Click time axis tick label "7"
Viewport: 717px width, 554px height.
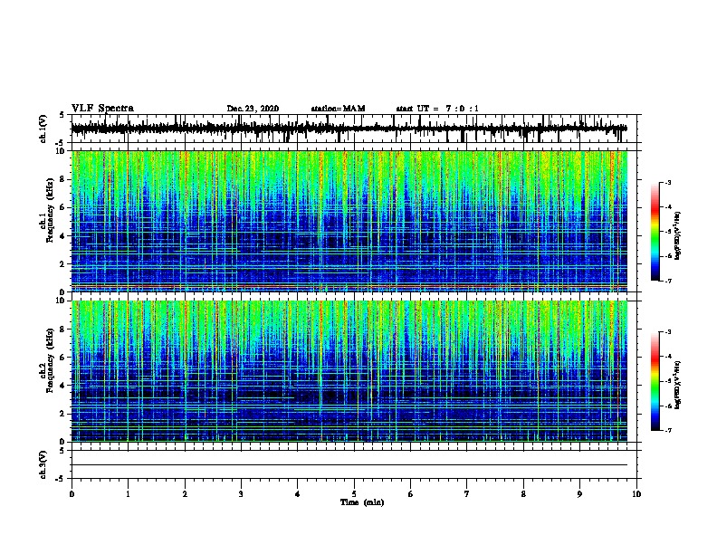(467, 493)
